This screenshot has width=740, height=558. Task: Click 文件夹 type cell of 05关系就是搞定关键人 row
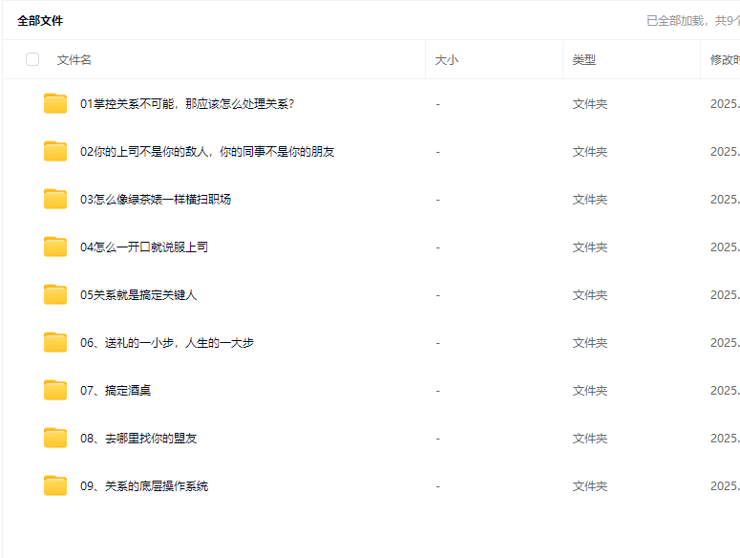click(x=590, y=294)
